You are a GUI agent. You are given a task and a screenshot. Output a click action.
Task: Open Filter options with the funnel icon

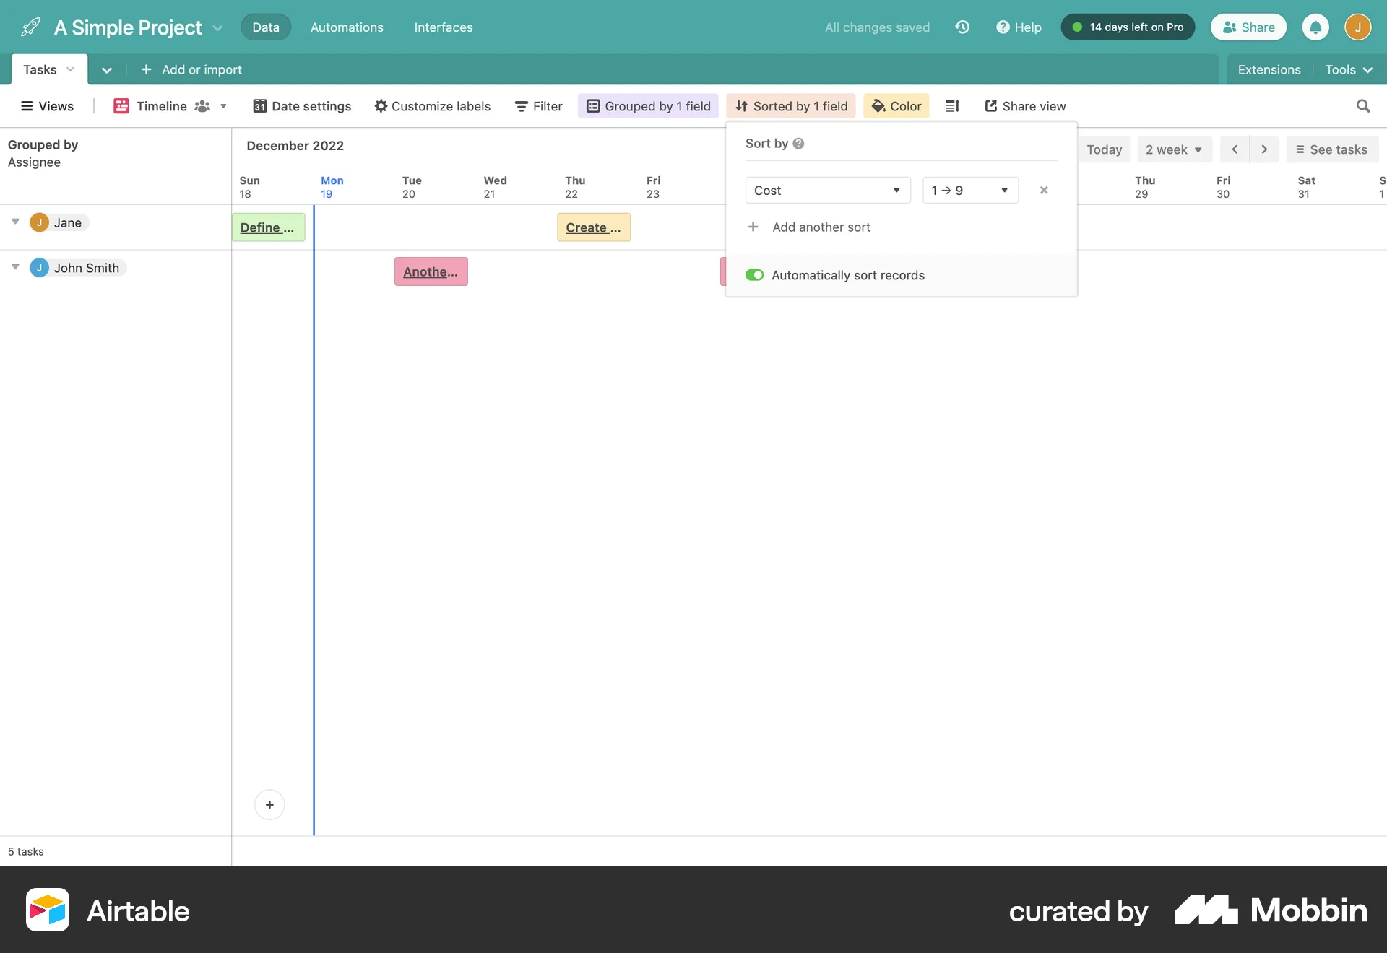click(x=537, y=105)
